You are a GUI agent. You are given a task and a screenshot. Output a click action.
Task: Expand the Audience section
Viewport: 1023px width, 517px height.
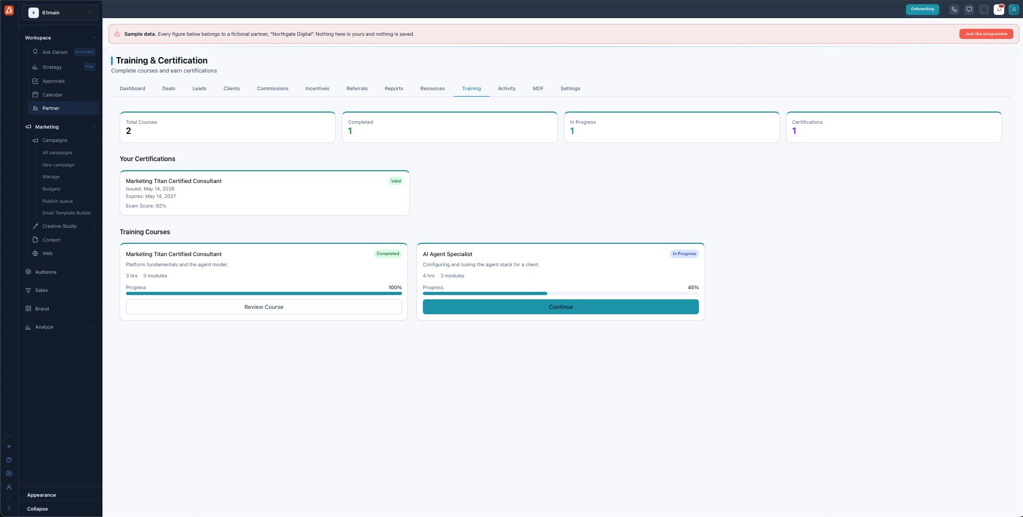tap(94, 272)
